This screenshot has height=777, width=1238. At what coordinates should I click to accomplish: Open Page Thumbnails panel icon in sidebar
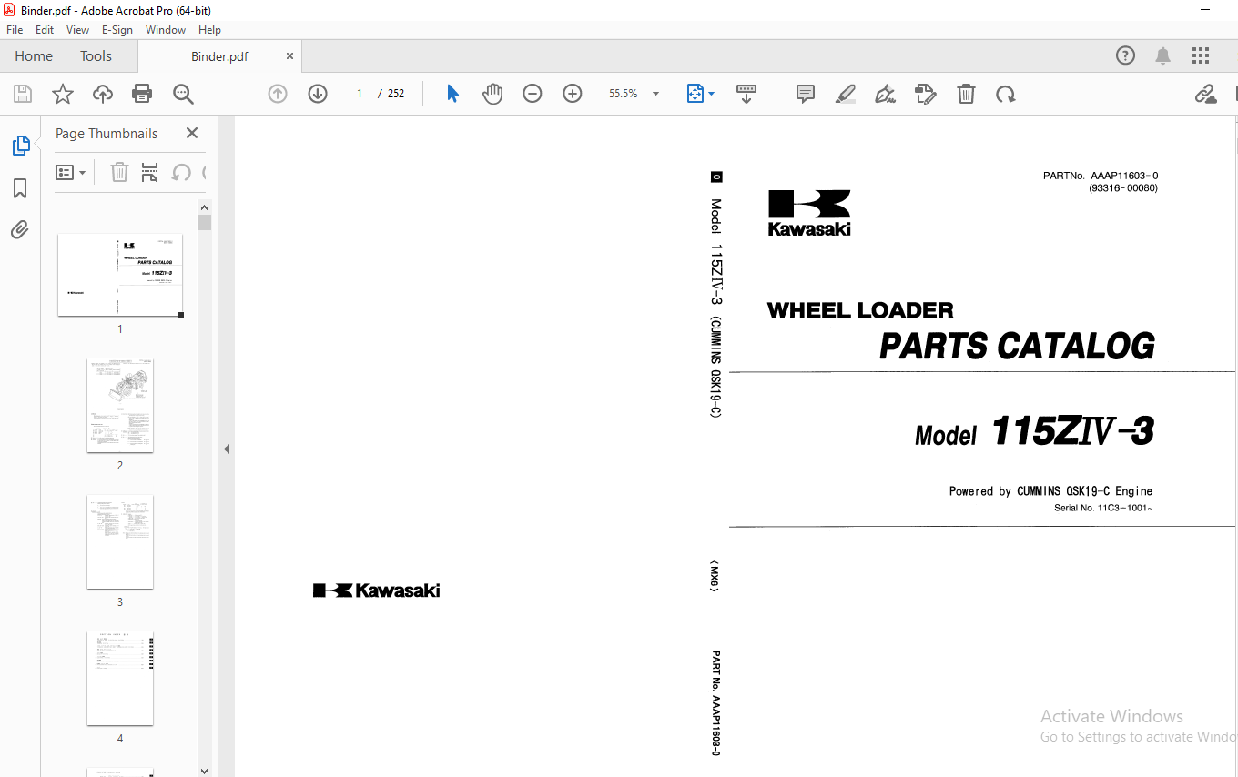[20, 146]
